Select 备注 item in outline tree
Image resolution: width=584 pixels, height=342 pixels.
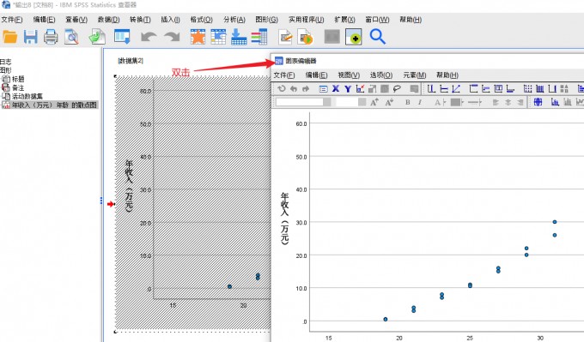(18, 87)
